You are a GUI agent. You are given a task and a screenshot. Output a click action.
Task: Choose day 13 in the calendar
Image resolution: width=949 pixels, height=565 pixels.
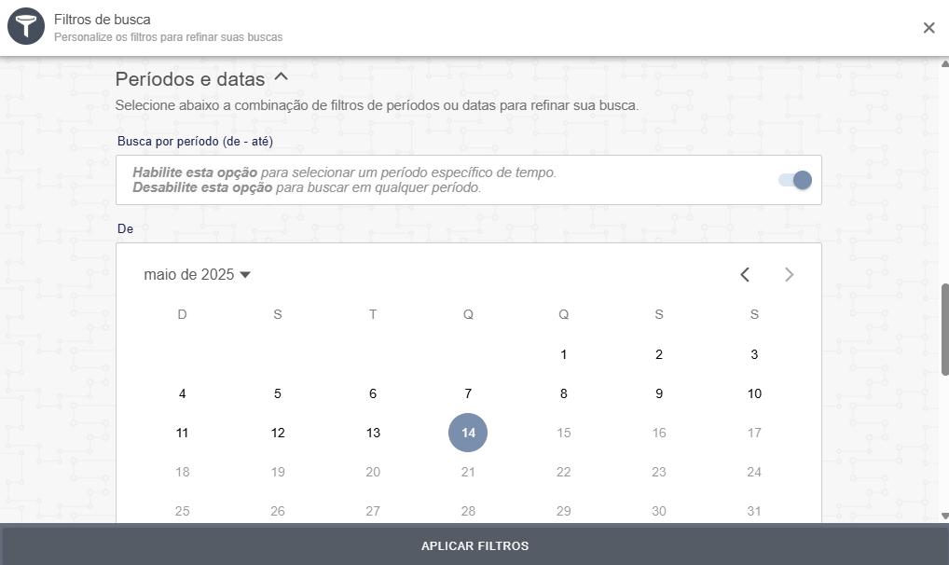coord(373,433)
